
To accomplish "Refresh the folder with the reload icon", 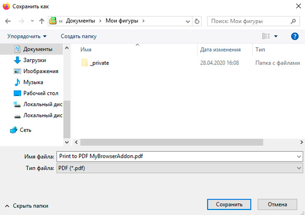I will coord(197,21).
